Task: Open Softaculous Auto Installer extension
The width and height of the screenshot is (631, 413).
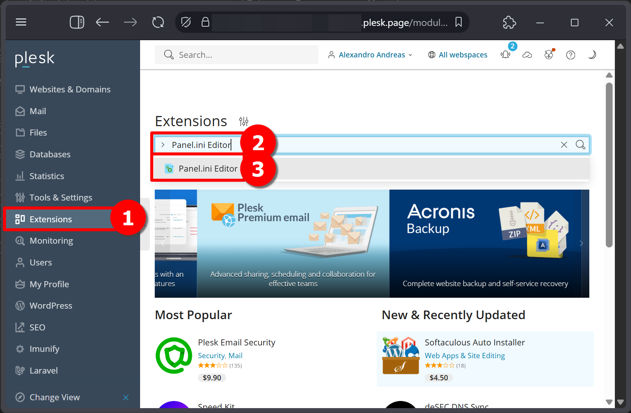Action: 475,342
